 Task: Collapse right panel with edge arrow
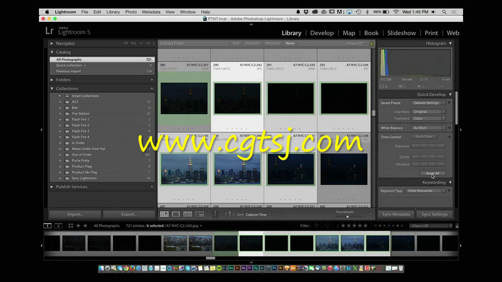pos(461,130)
